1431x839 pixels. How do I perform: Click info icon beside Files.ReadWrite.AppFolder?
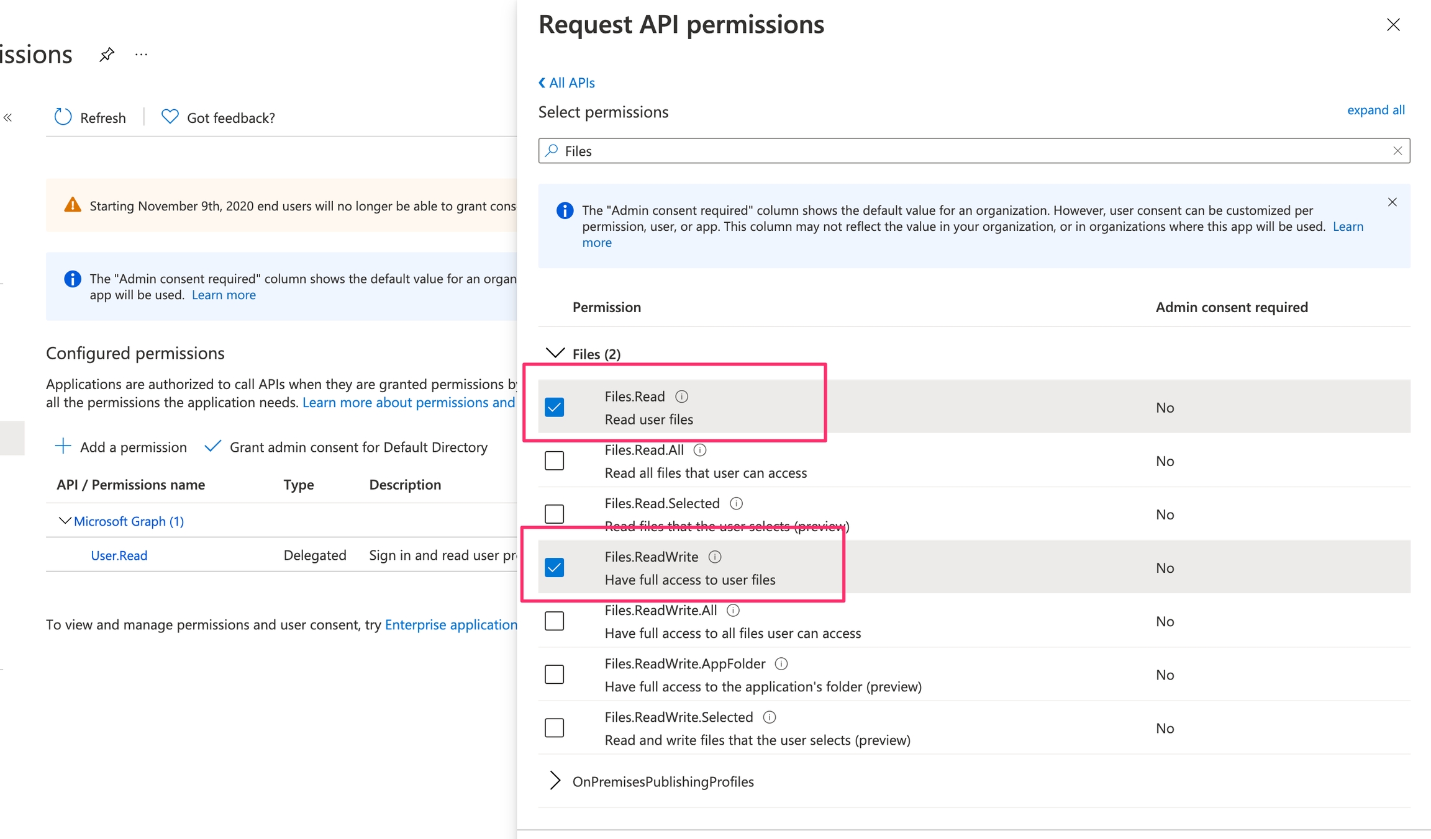pyautogui.click(x=781, y=664)
